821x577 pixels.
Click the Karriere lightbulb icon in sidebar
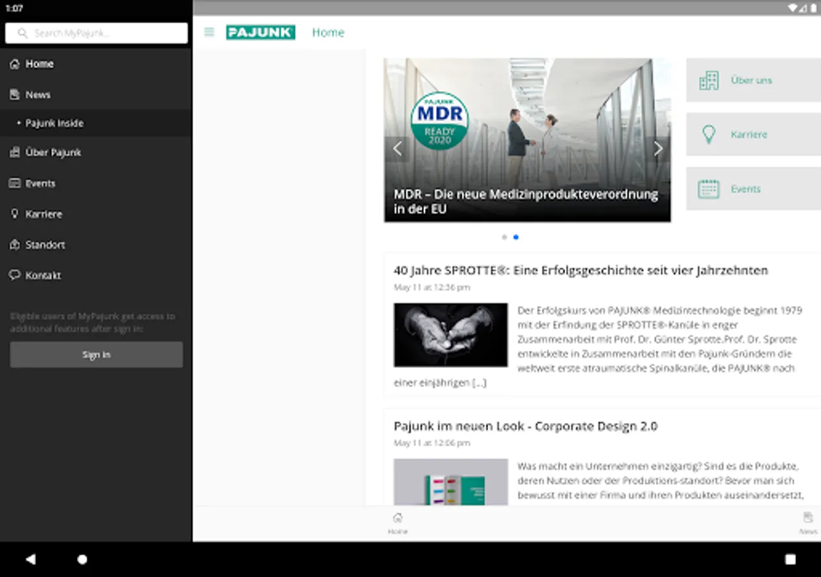pos(15,213)
